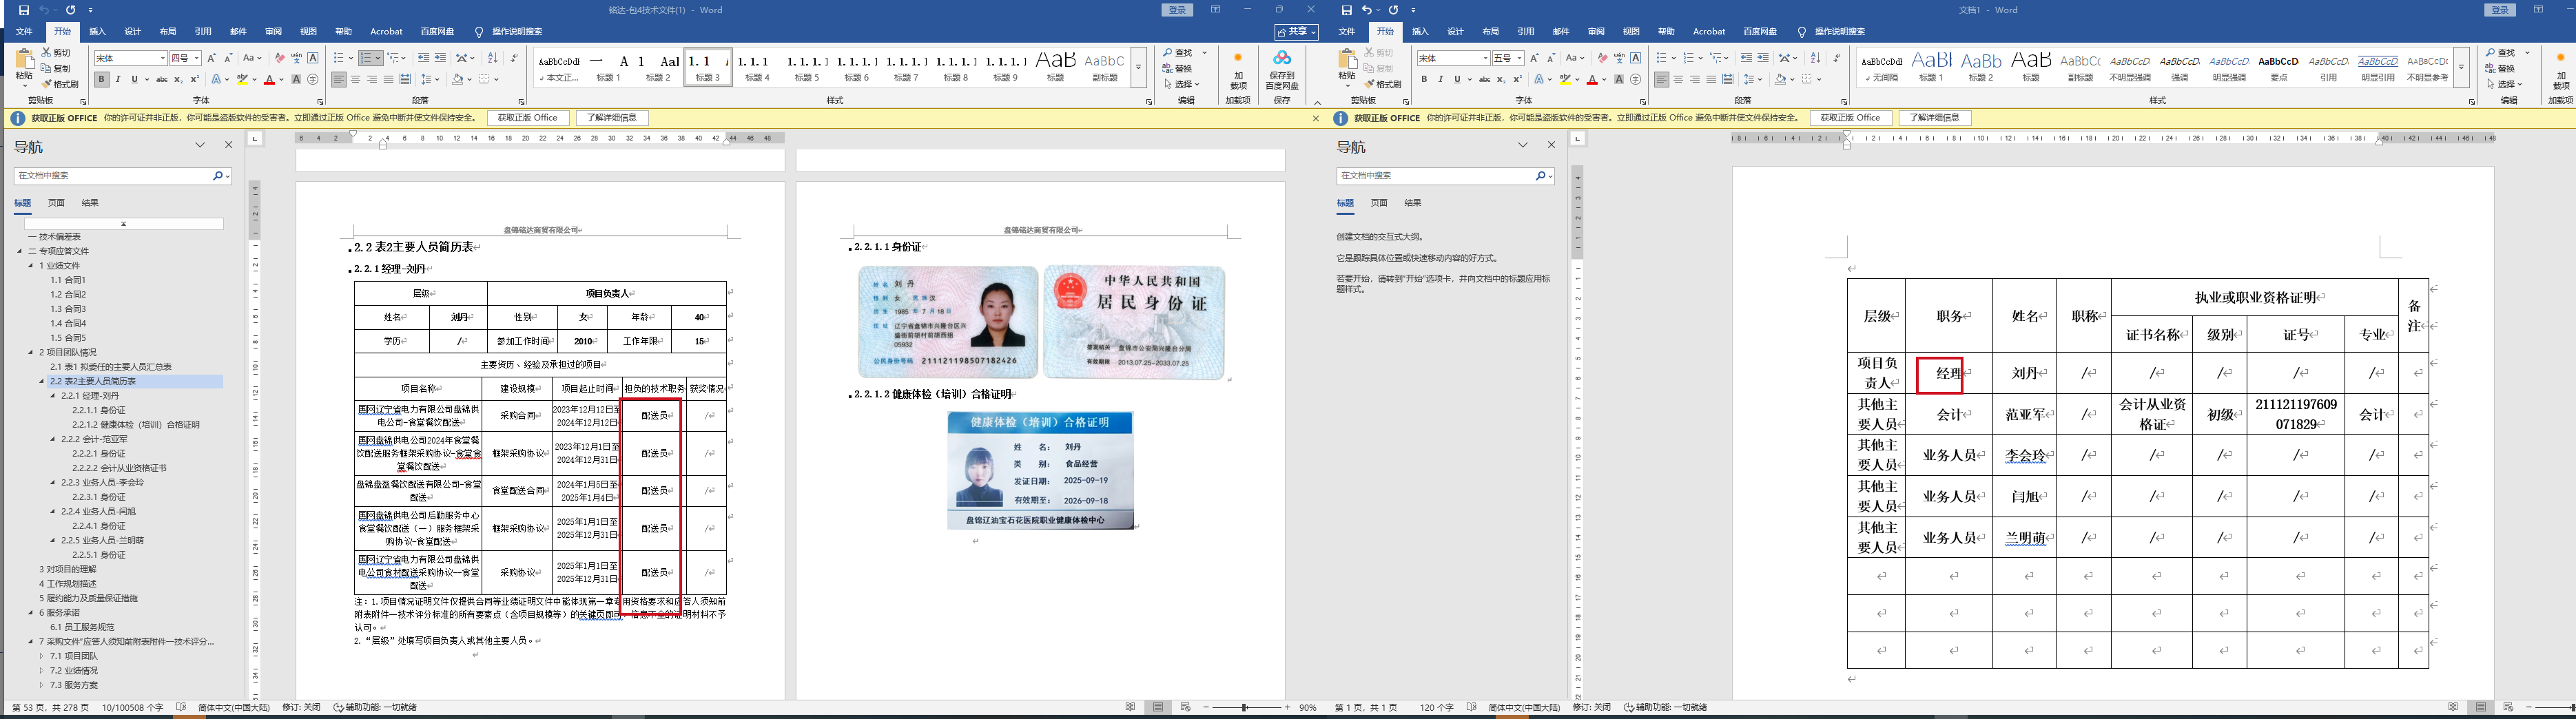Apply subscript in the left Word window
Screen dimensions: 2576x719
(178, 80)
